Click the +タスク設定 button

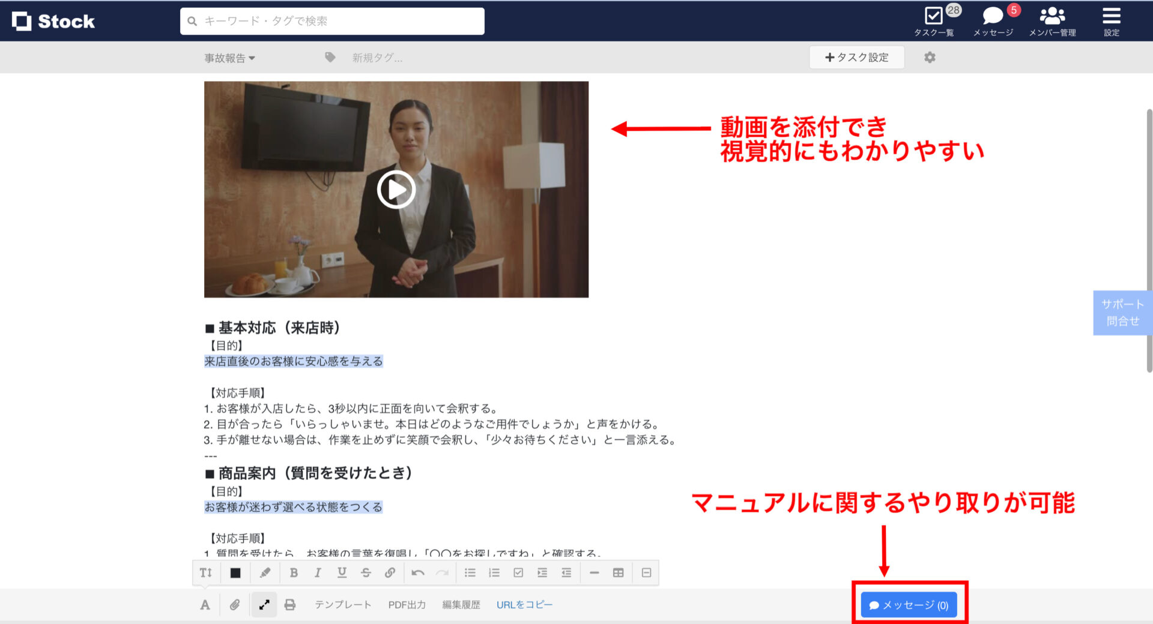click(x=857, y=57)
